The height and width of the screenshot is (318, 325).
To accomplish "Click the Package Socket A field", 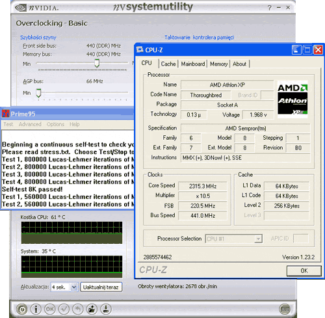I will 227,105.
